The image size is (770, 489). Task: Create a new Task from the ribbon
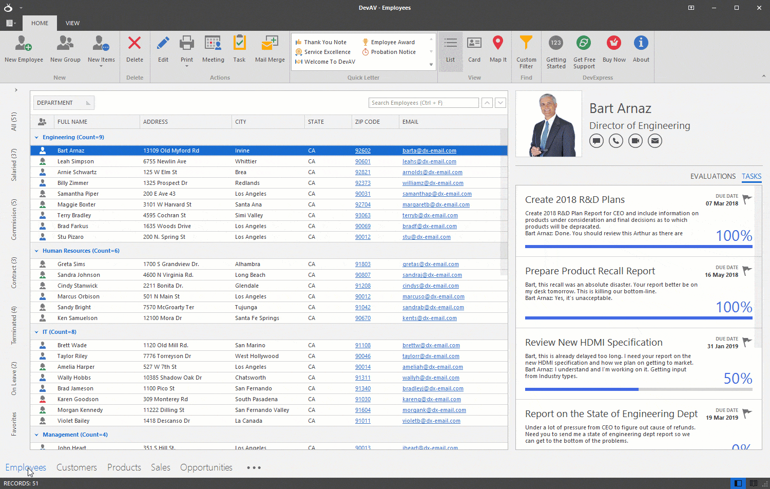click(239, 50)
